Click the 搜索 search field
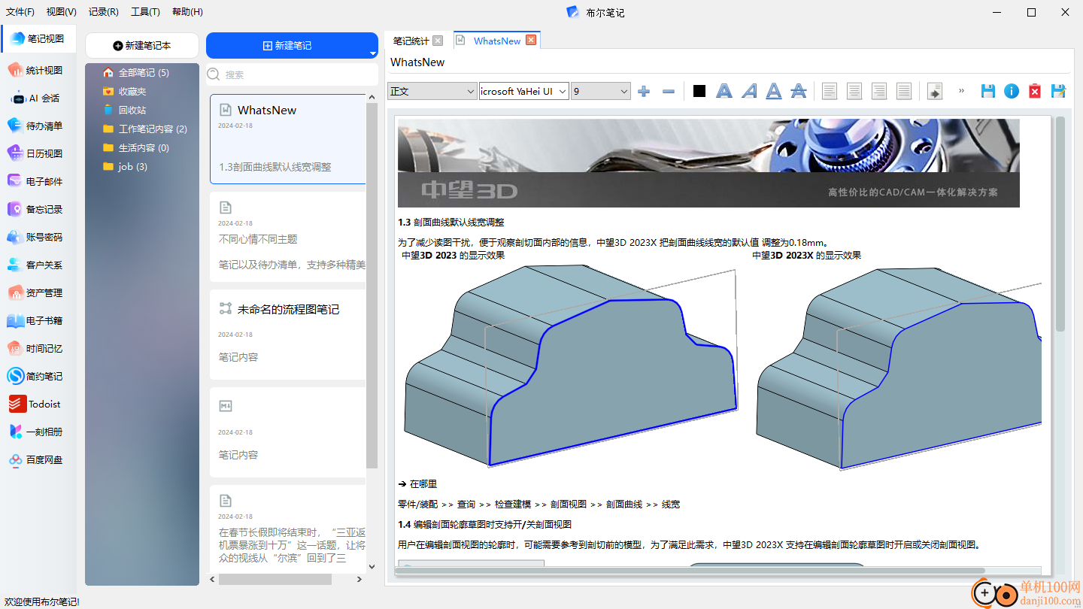The width and height of the screenshot is (1083, 609). pyautogui.click(x=292, y=74)
